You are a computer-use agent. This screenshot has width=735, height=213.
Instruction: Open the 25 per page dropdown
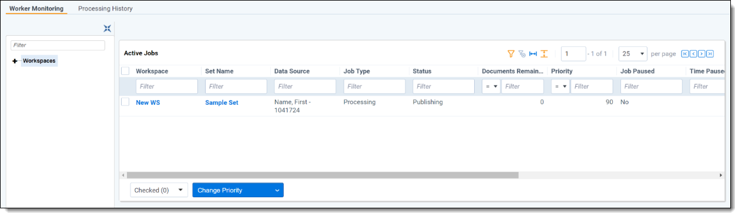[x=633, y=54]
